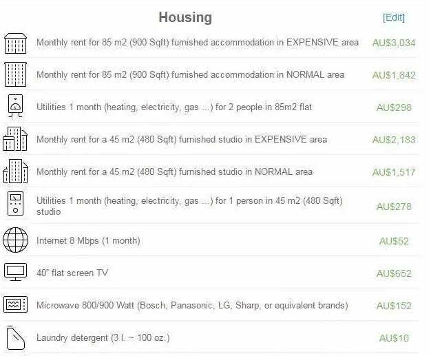Click the expensive-area 85 m2 apartment building icon
The width and height of the screenshot is (431, 356).
[15, 43]
